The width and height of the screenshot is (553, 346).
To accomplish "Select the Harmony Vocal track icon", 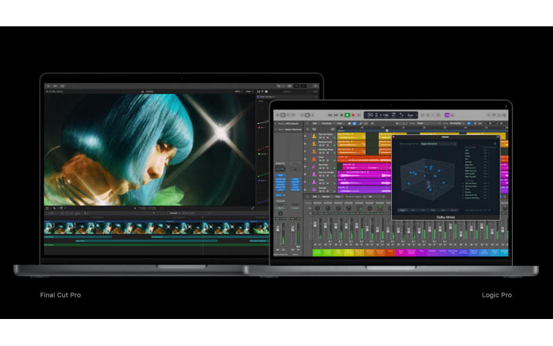I will 314,152.
